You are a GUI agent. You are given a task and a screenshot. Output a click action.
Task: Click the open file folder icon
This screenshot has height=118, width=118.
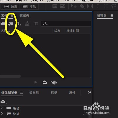3,24
